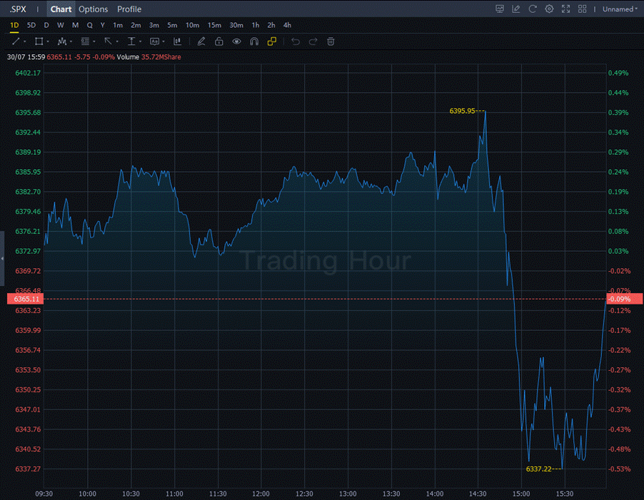Image resolution: width=644 pixels, height=500 pixels.
Task: Toggle the yellow linked-squares sync icon
Action: point(272,41)
